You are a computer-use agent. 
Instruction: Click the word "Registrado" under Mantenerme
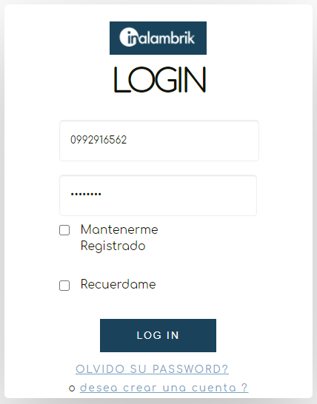(113, 246)
